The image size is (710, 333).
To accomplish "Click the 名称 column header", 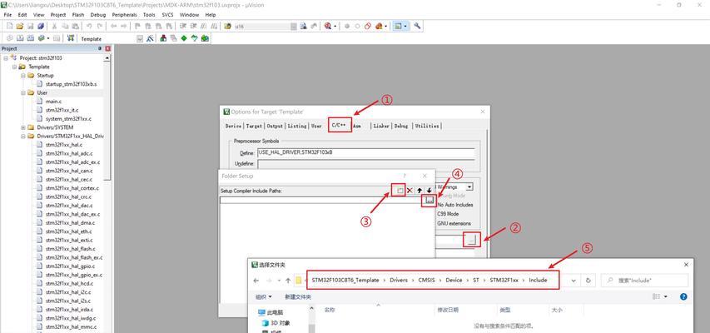I will [330, 310].
